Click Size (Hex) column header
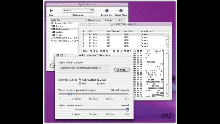This screenshot has width=220, height=124. 131,31
